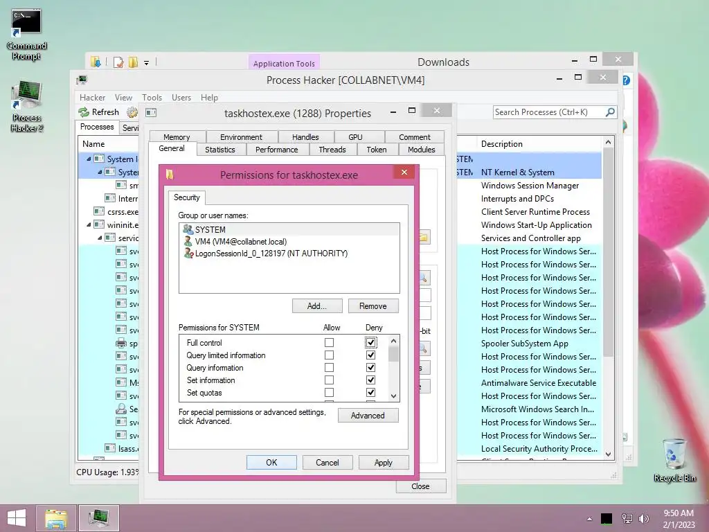Toggle Deny checkbox for Full control

tap(371, 343)
